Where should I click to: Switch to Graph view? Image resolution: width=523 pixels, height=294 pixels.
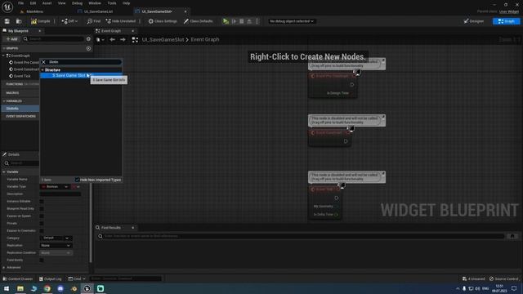506,21
